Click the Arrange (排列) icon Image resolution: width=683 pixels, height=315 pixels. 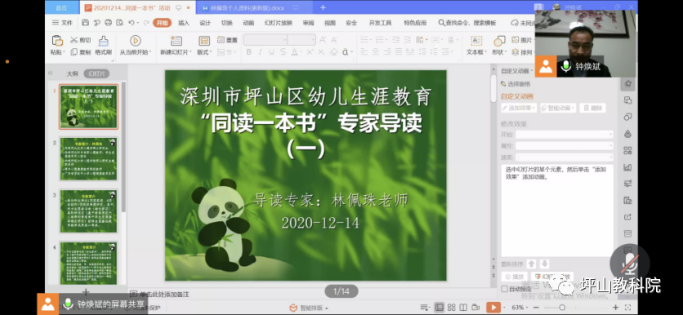[x=516, y=52]
